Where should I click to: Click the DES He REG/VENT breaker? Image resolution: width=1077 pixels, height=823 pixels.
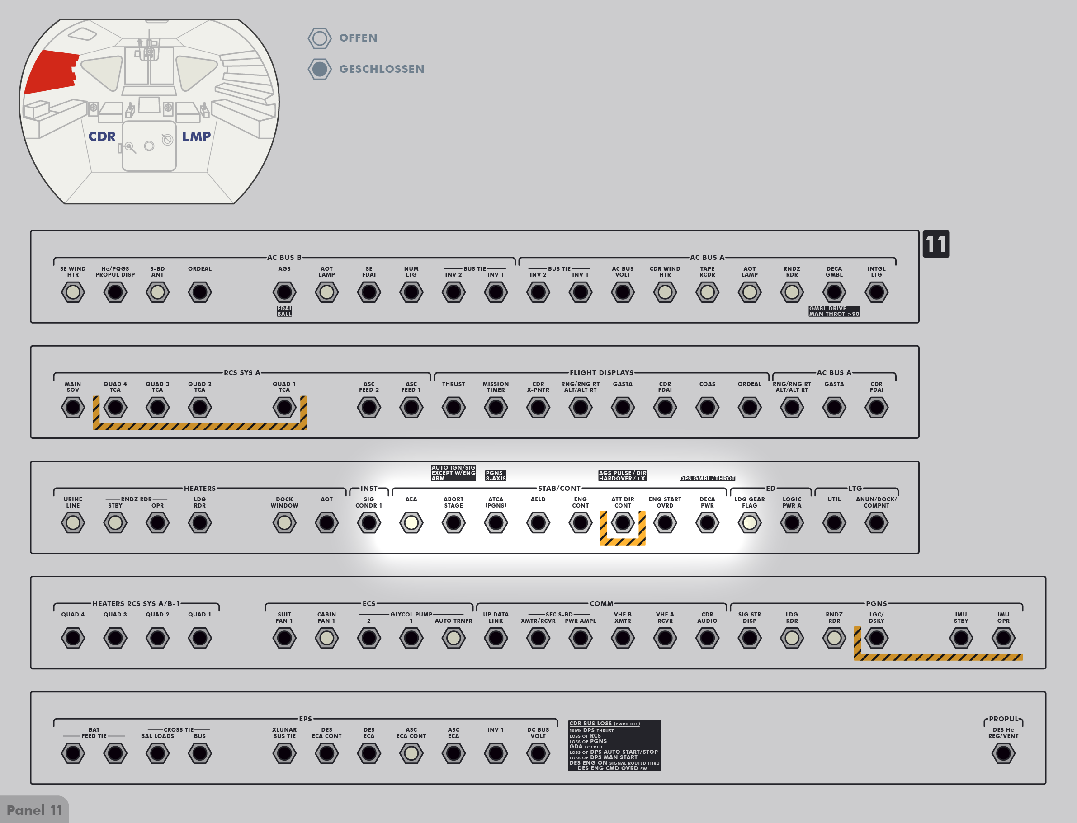pos(1003,753)
